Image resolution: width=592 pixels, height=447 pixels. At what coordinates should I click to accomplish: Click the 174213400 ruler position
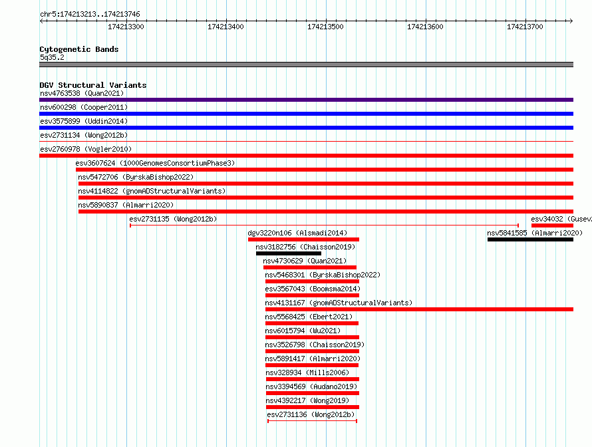tap(225, 27)
